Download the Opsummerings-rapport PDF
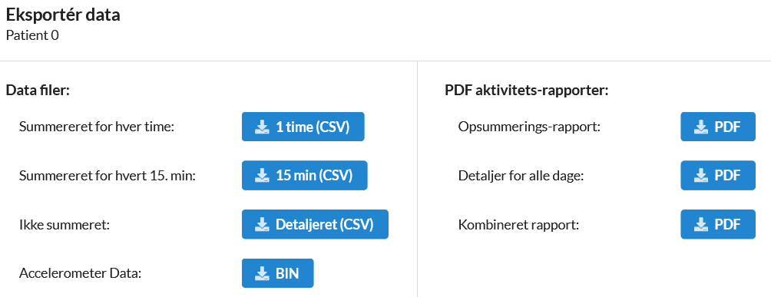Image resolution: width=771 pixels, height=297 pixels. [718, 127]
